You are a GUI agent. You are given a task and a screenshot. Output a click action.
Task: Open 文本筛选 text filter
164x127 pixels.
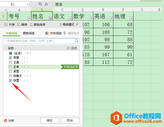[53, 33]
